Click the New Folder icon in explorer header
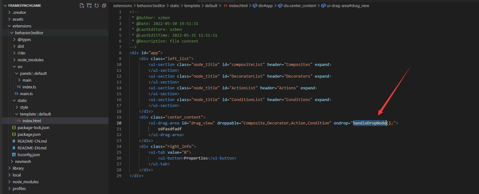The height and width of the screenshot is (194, 479). tap(89, 6)
